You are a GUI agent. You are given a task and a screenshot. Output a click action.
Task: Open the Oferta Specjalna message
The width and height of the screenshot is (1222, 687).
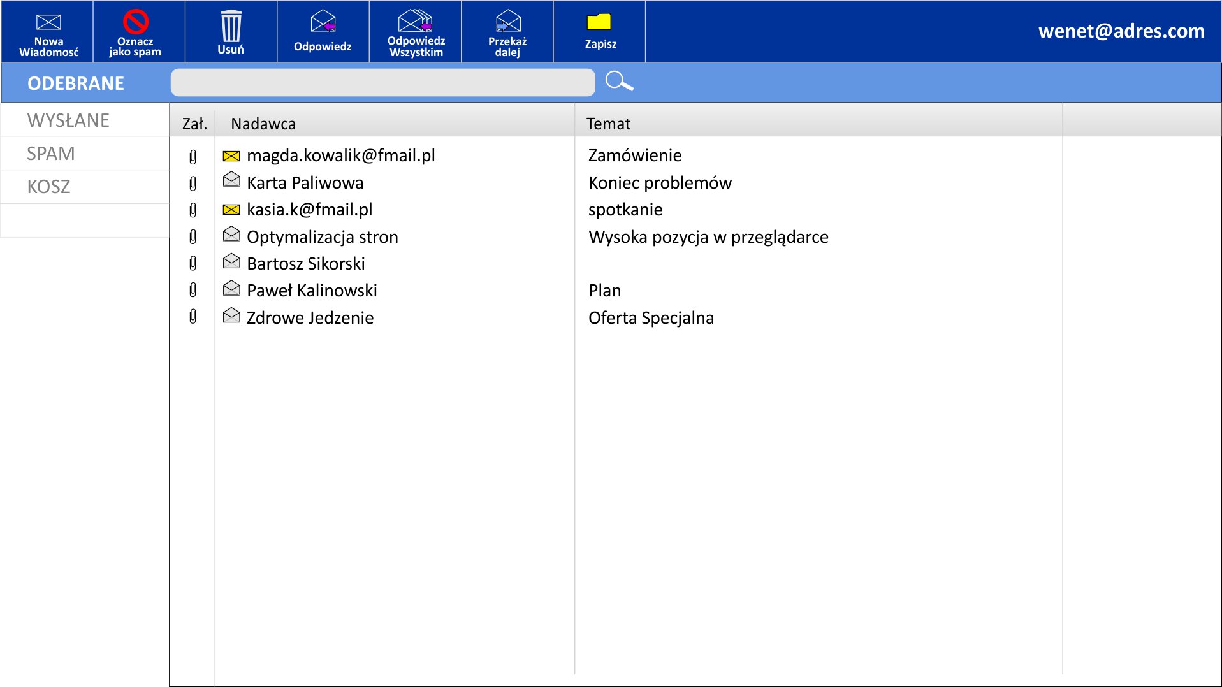[651, 318]
